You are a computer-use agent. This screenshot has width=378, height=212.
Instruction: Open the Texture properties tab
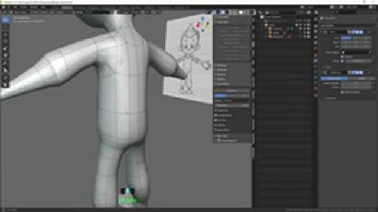coord(315,95)
